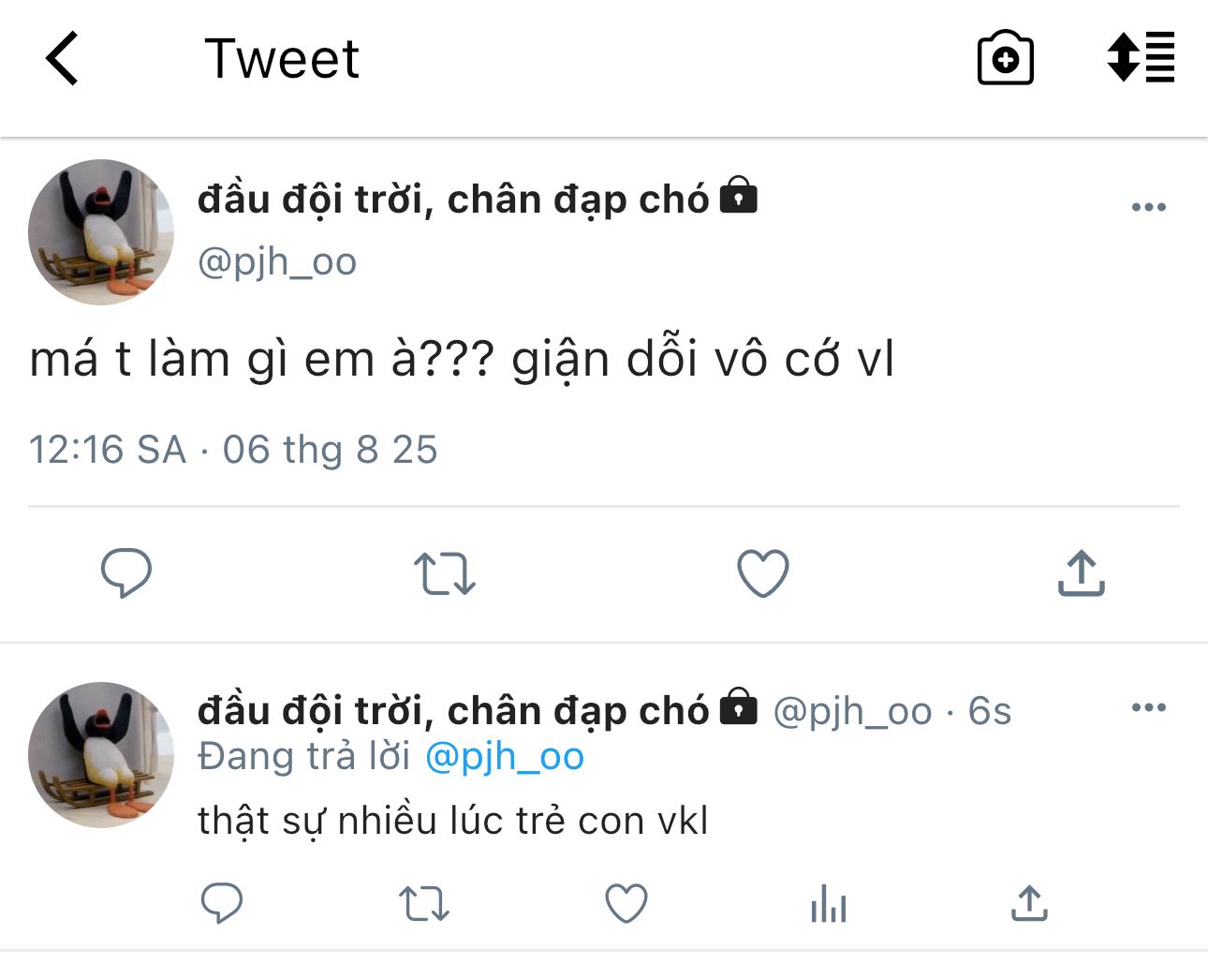Open the sort replies icon
1208x964 pixels.
(1141, 57)
